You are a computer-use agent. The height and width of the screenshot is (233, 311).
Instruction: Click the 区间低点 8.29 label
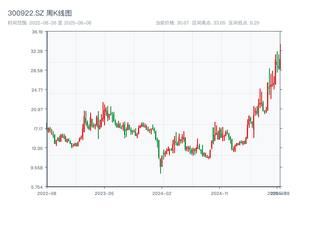[x=244, y=23]
